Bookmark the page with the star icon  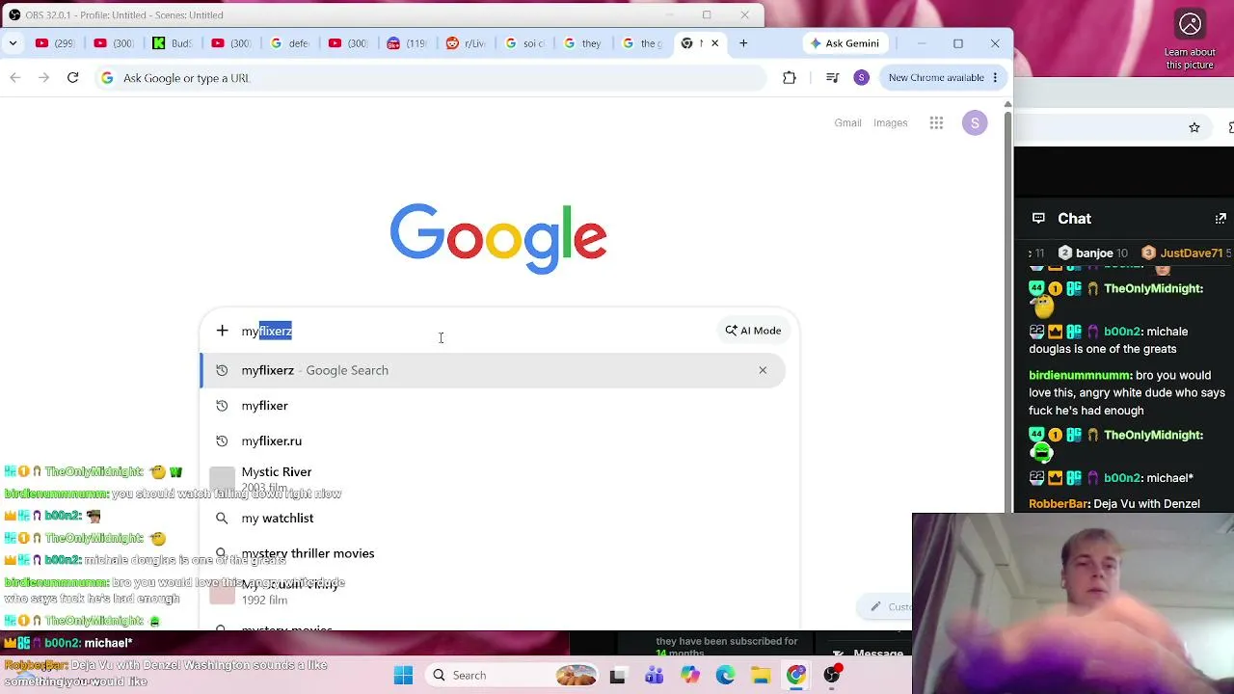point(1194,127)
